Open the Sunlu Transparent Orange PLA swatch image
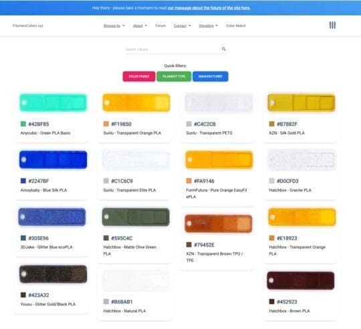Viewport: 361px width, 329px height. (x=136, y=103)
